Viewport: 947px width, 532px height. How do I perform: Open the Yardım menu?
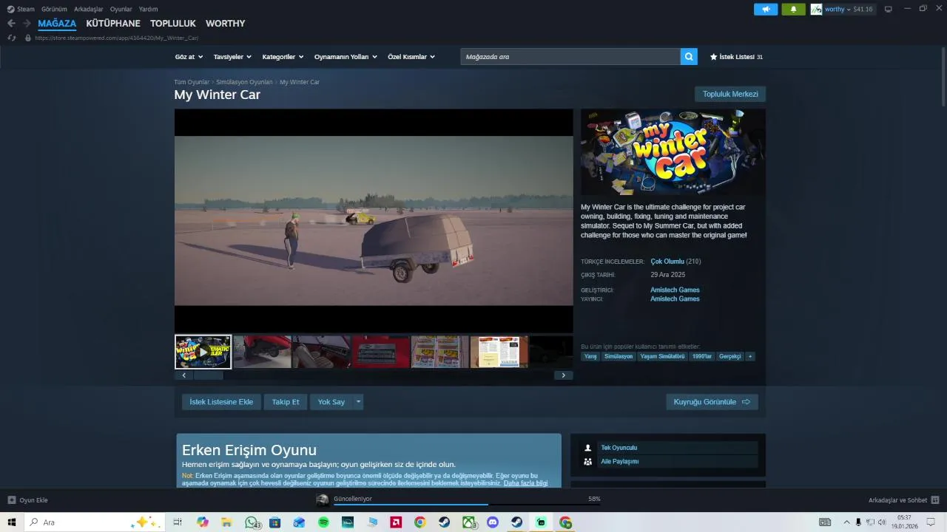[x=148, y=10]
